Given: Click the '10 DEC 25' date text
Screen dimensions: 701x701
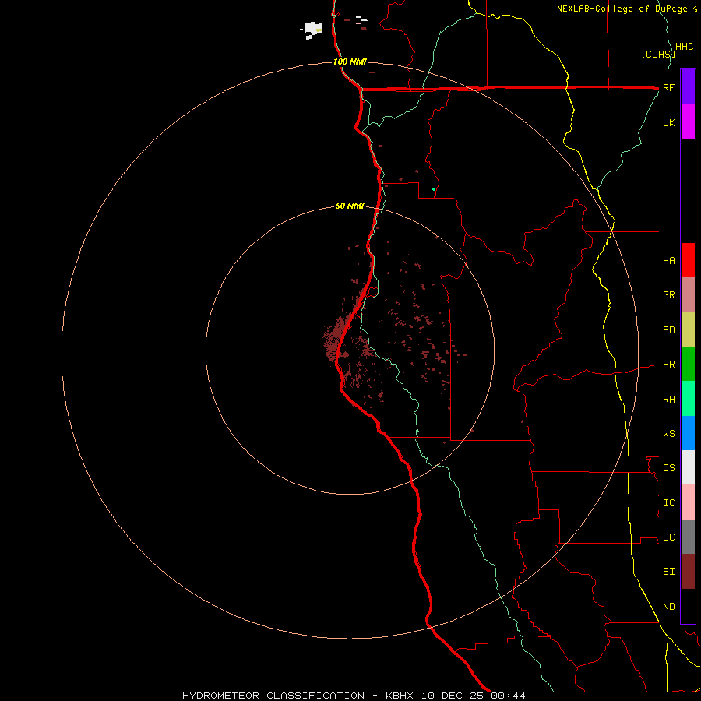Looking at the screenshot, I should coord(453,696).
